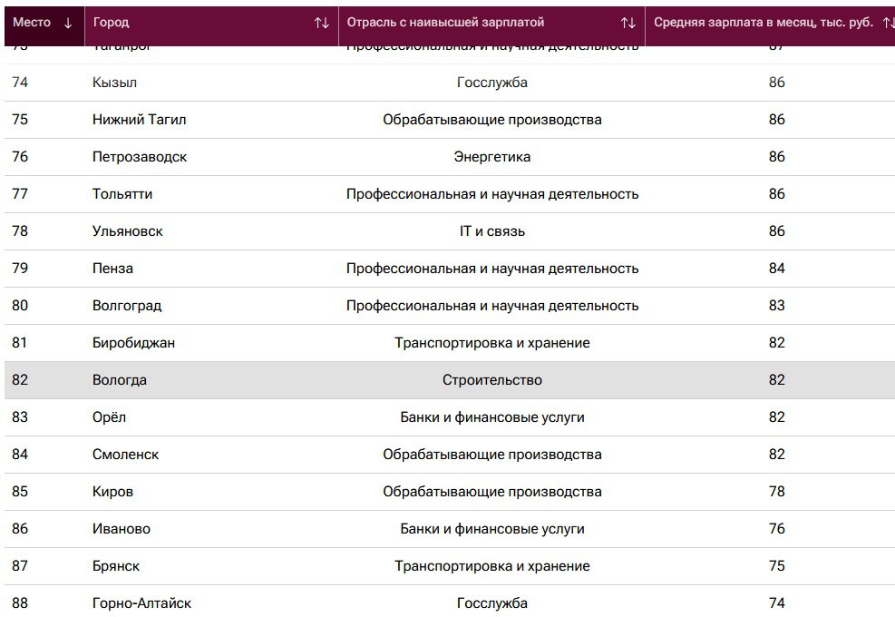Select the Киров city cell
The height and width of the screenshot is (617, 895).
click(x=112, y=491)
